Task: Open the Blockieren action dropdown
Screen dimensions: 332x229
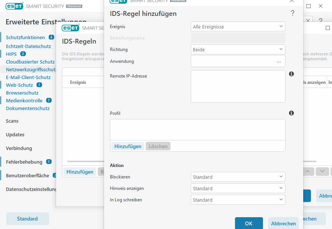Action: click(238, 177)
